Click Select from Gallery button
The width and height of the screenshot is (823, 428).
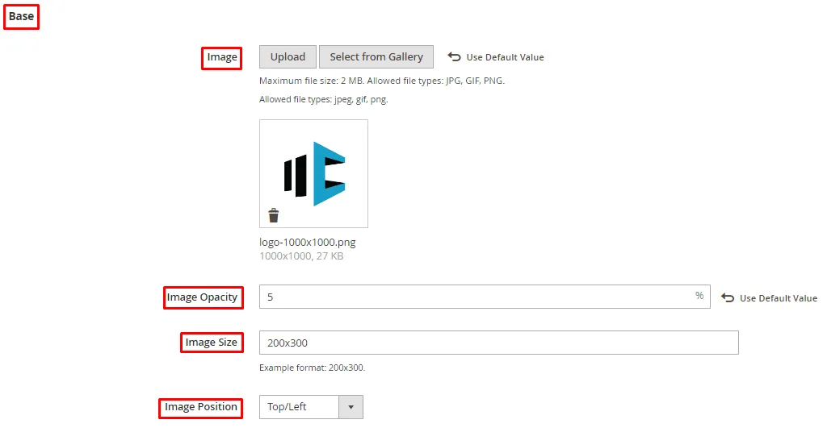tap(376, 56)
